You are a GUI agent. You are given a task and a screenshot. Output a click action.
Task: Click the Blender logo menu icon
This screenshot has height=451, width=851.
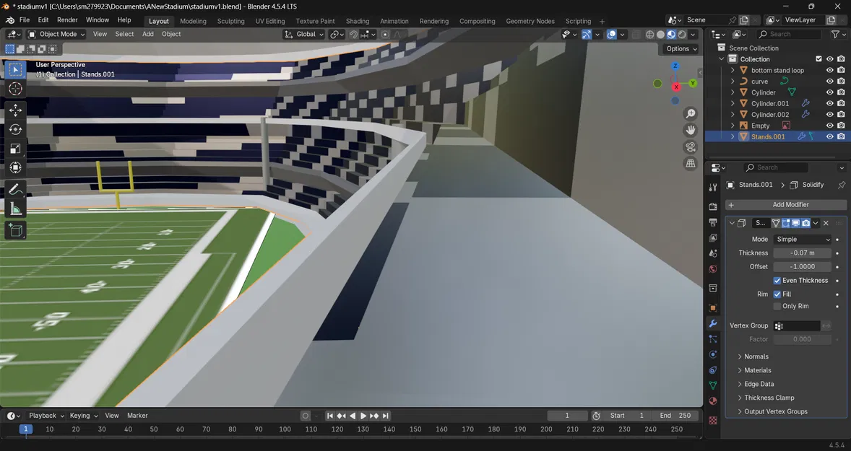(x=9, y=20)
